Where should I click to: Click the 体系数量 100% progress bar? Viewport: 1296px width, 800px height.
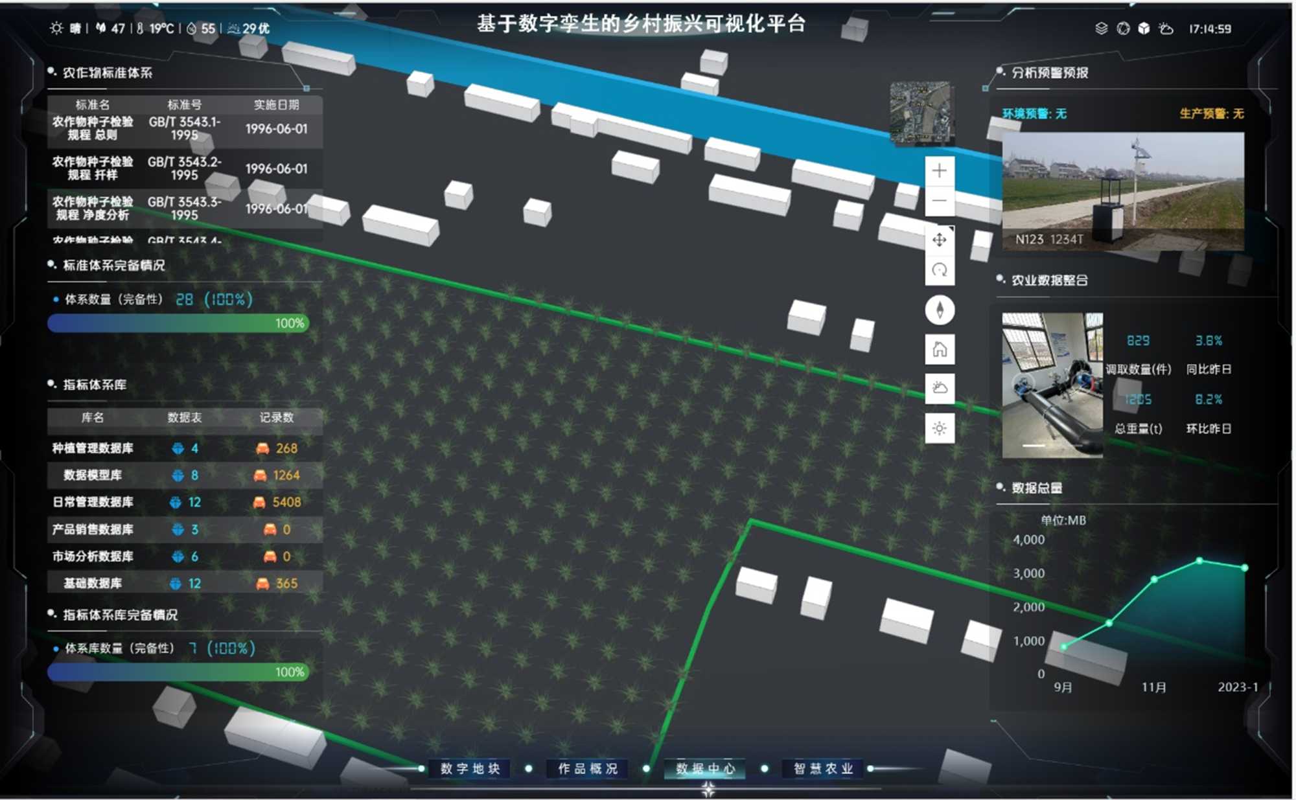(178, 323)
